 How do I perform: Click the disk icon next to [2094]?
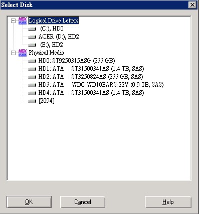tap(32, 101)
